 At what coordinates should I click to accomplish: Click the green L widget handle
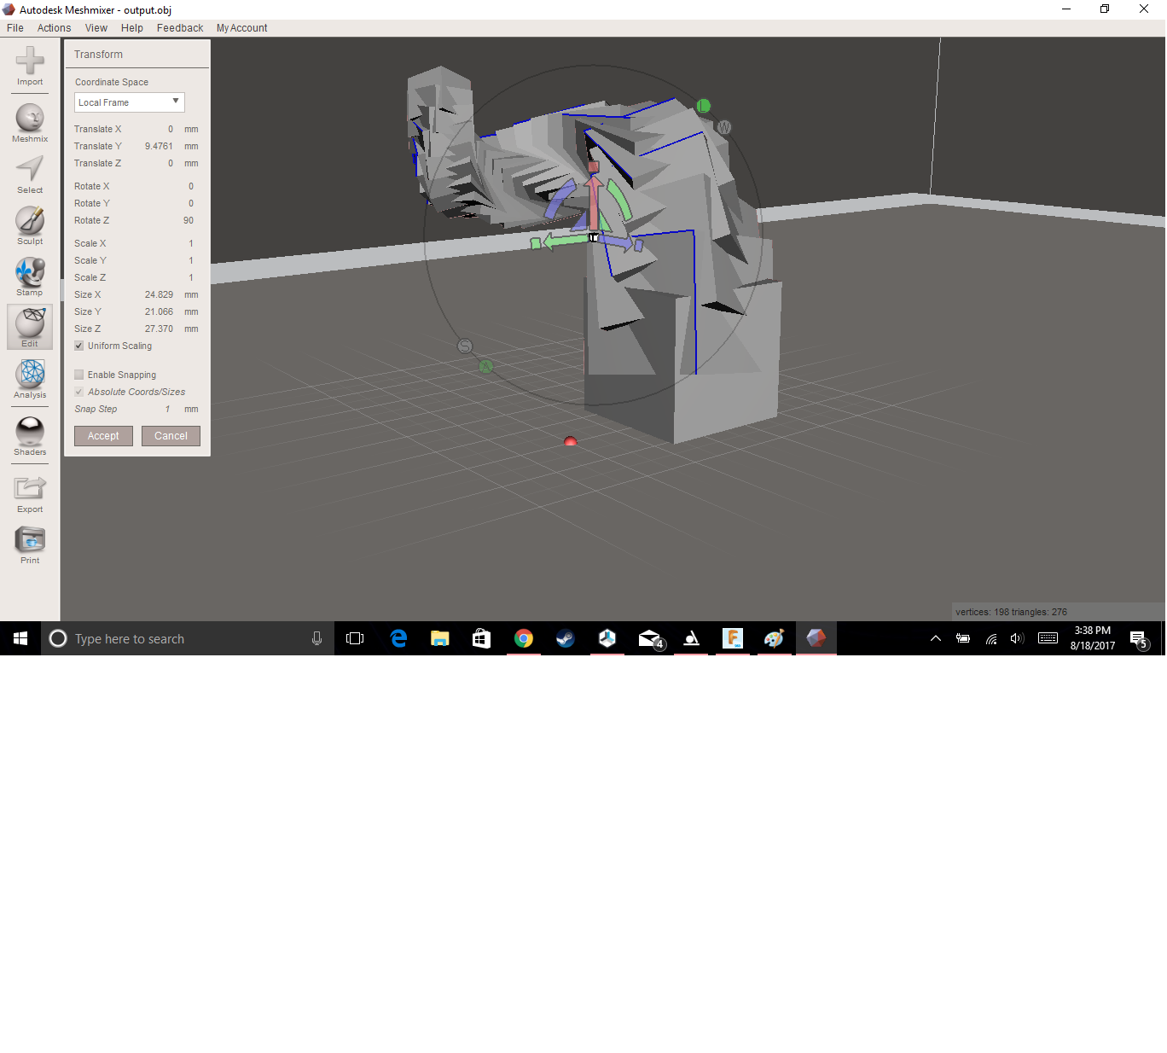coord(703,106)
